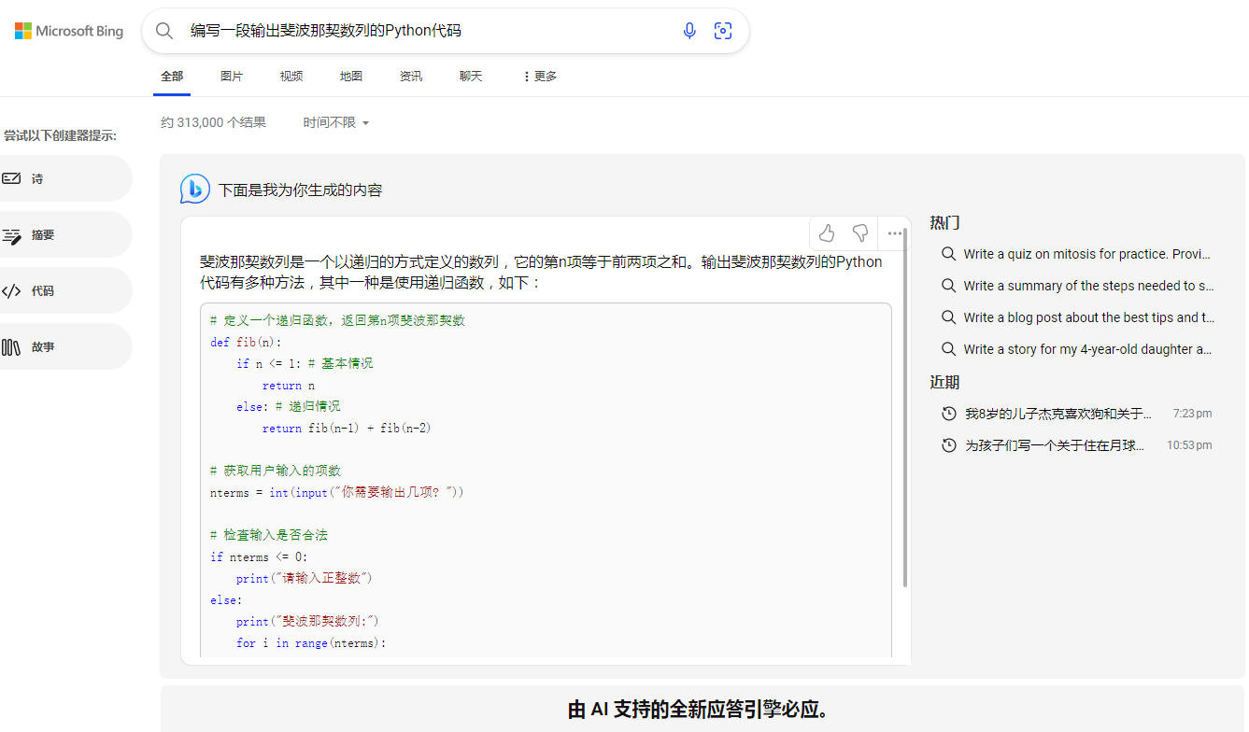Screen dimensions: 1249x732
Task: Click the Microsoft Bing logo
Action: pos(68,31)
